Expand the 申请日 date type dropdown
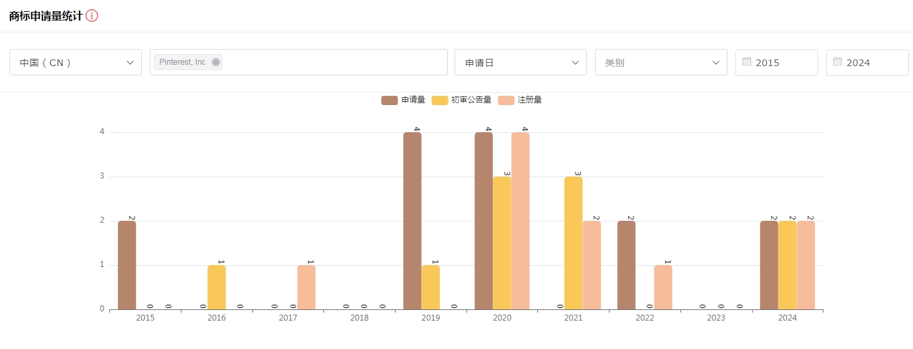The height and width of the screenshot is (349, 913). pos(520,62)
